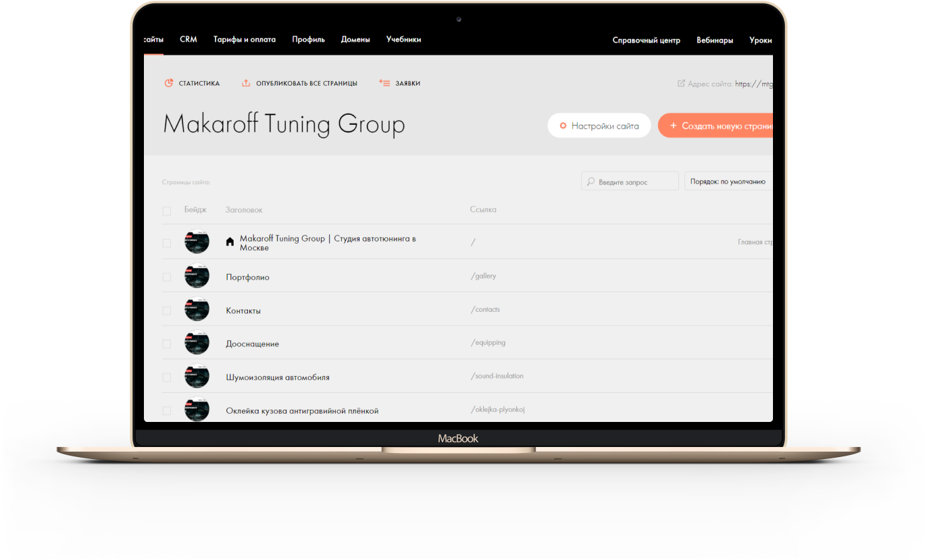Click the Заголовок column header
Image resolution: width=925 pixels, height=559 pixels.
(x=244, y=210)
